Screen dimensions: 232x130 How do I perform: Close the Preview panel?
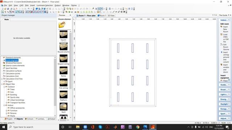point(70,15)
